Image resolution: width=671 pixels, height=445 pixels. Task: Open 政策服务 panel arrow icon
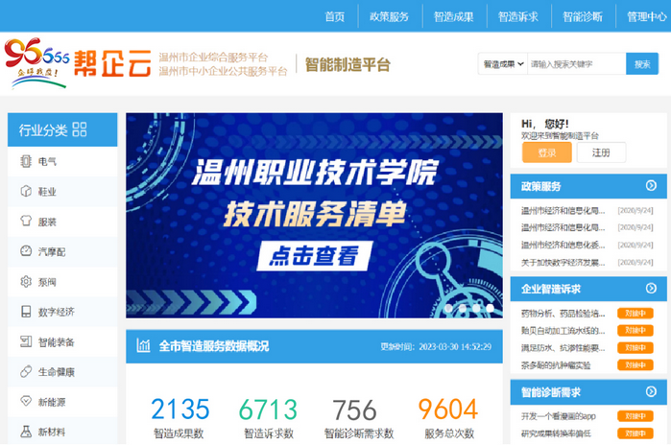[x=651, y=185]
